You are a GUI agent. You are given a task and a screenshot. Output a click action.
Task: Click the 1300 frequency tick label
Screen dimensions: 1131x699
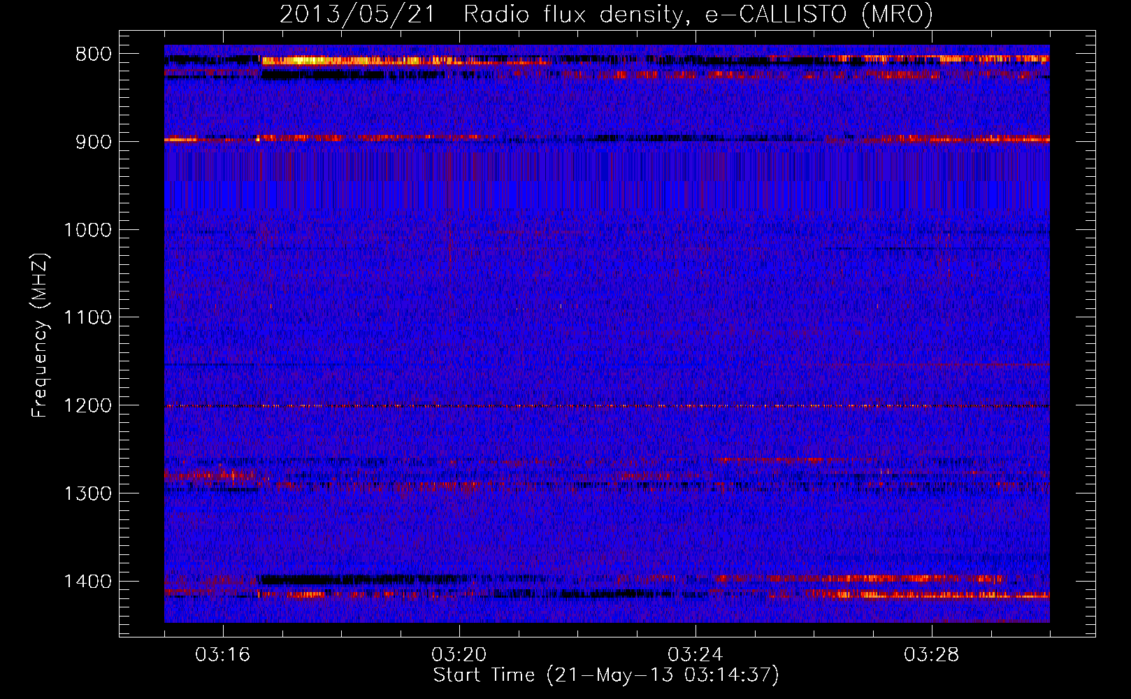[x=87, y=494]
